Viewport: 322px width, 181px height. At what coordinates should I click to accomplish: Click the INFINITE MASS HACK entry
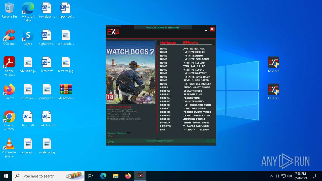197,77
